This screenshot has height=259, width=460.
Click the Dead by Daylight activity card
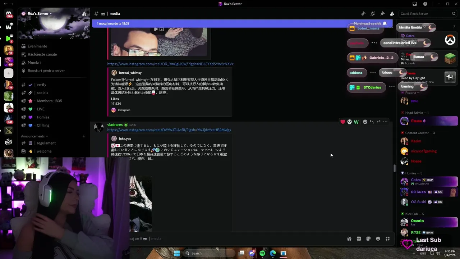[428, 78]
